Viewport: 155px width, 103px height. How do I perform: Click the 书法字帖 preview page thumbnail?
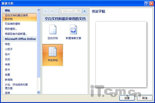click(121, 54)
